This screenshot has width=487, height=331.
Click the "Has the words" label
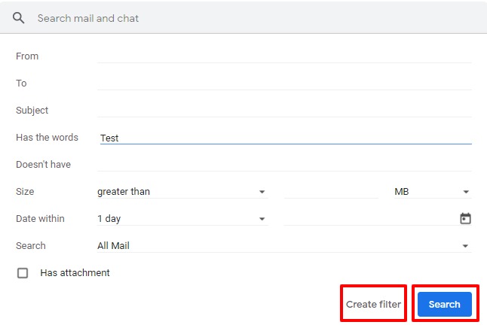(x=47, y=138)
